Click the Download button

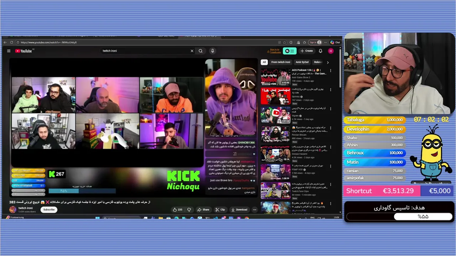(x=239, y=209)
